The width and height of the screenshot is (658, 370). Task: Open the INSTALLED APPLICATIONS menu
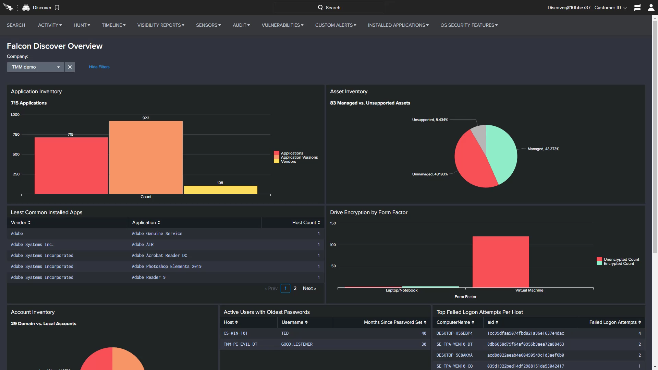398,25
